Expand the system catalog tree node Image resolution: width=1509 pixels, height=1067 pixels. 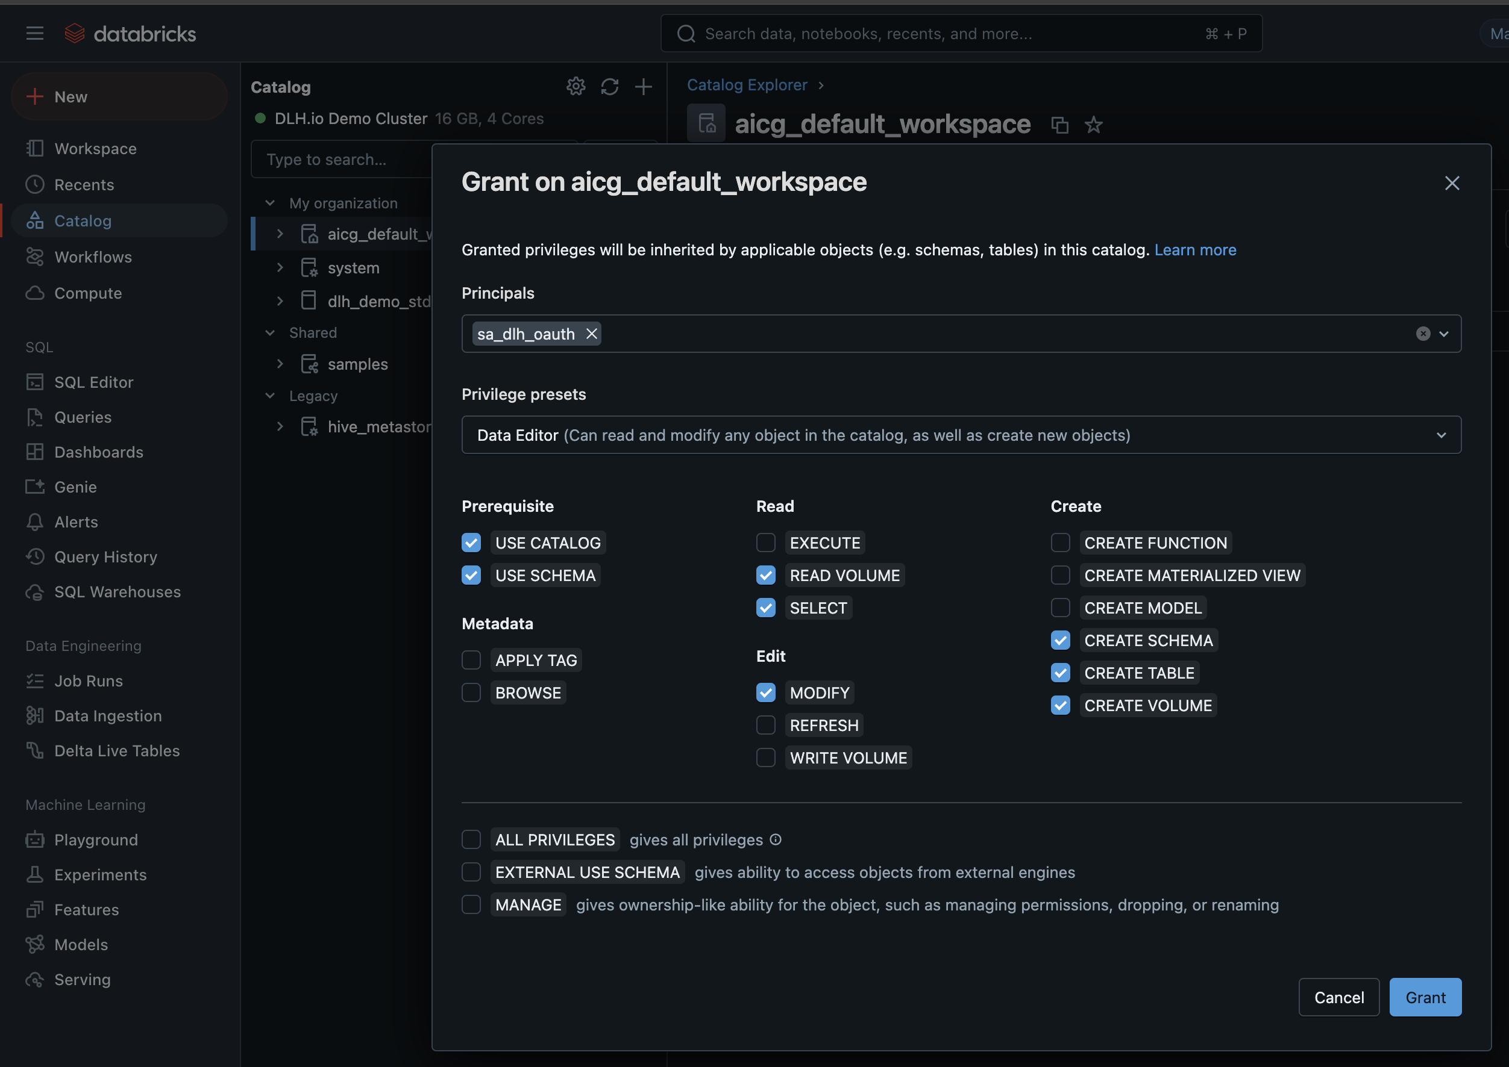click(x=280, y=267)
